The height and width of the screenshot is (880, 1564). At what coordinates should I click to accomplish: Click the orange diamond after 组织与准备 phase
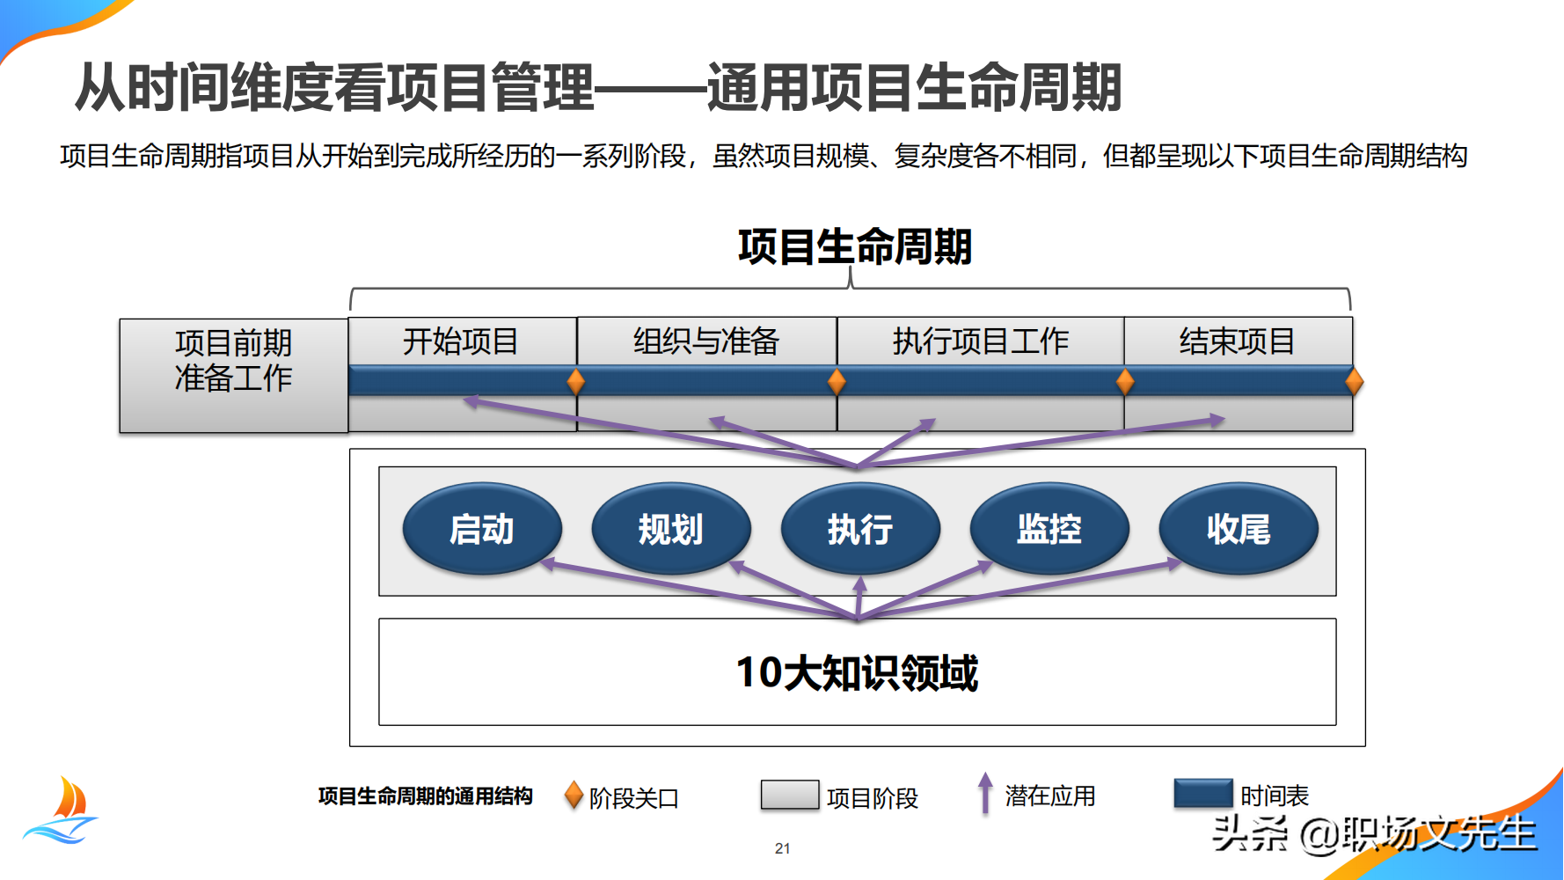click(836, 380)
